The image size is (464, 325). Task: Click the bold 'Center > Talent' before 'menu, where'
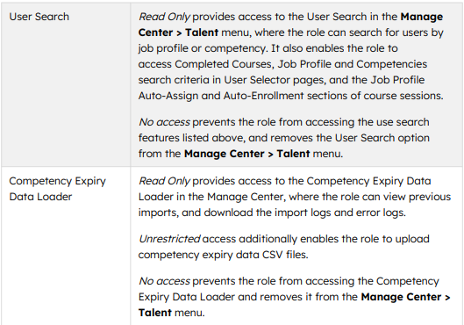click(178, 32)
